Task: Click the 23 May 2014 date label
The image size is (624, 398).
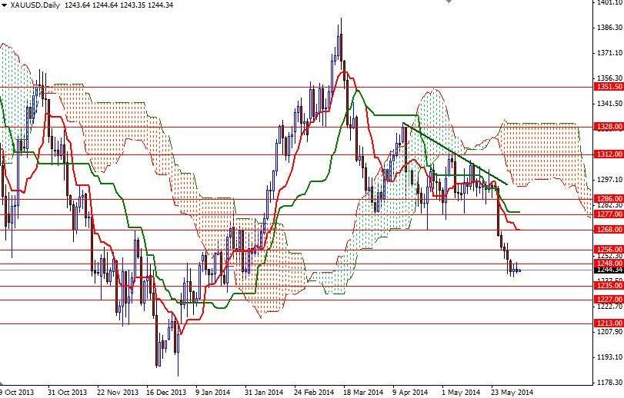Action: (x=512, y=393)
